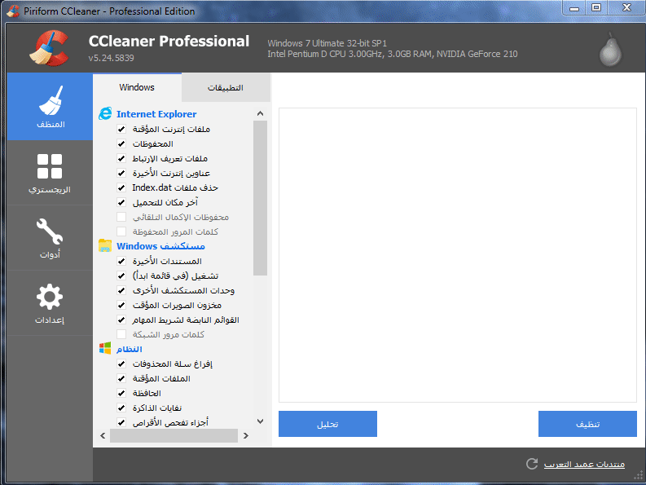Screen dimensions: 646x485
Task: Click the تحليل analyze button
Action: [x=327, y=424]
